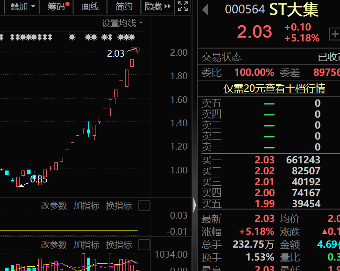Close the upper indicator panel with X icon
Screen dimensions: 340x271
(144, 206)
